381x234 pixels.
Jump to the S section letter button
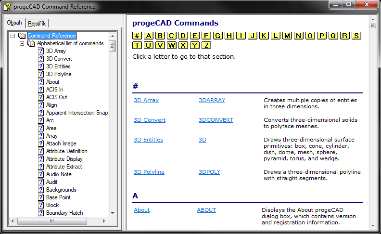pos(356,36)
